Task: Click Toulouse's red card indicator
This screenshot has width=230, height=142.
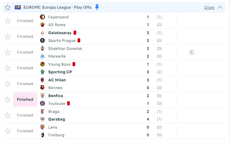Action: 68,103
